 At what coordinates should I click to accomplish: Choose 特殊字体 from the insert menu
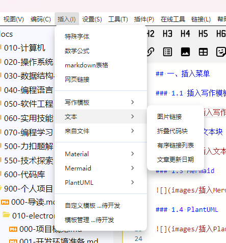coord(101,36)
